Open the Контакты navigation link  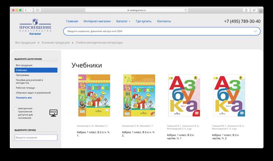click(x=164, y=21)
